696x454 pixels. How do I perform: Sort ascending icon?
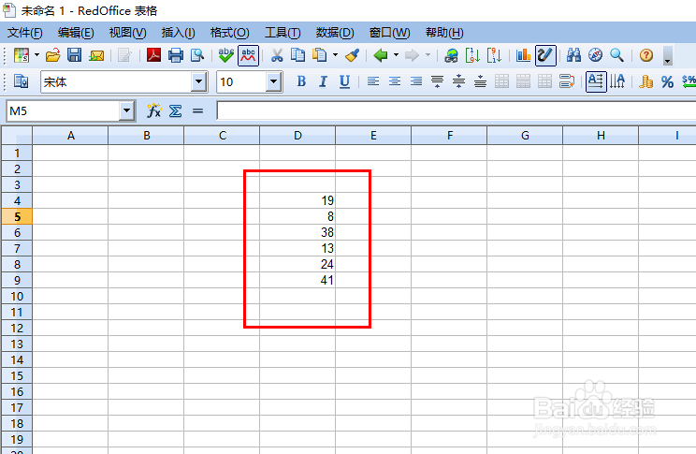coord(472,55)
